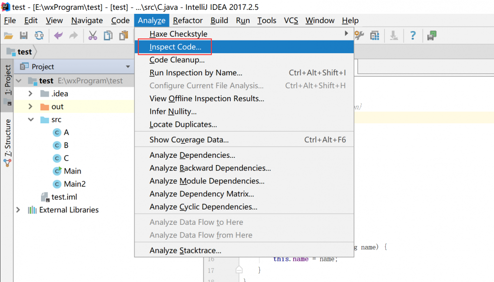Expand the out folder

point(31,106)
